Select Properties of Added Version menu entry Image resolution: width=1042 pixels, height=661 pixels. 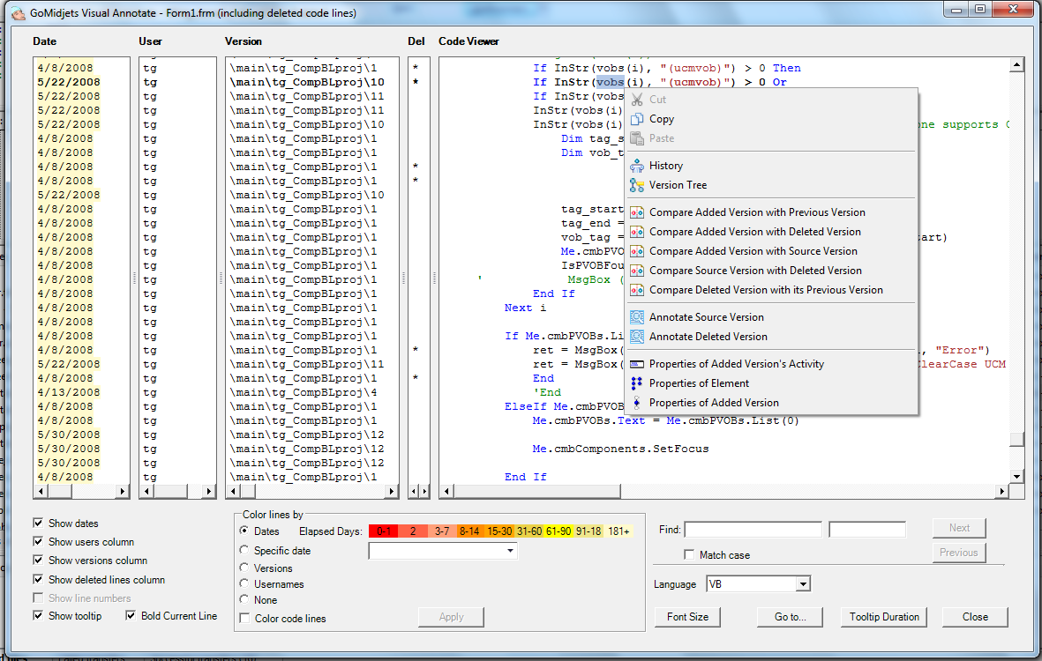(x=714, y=403)
